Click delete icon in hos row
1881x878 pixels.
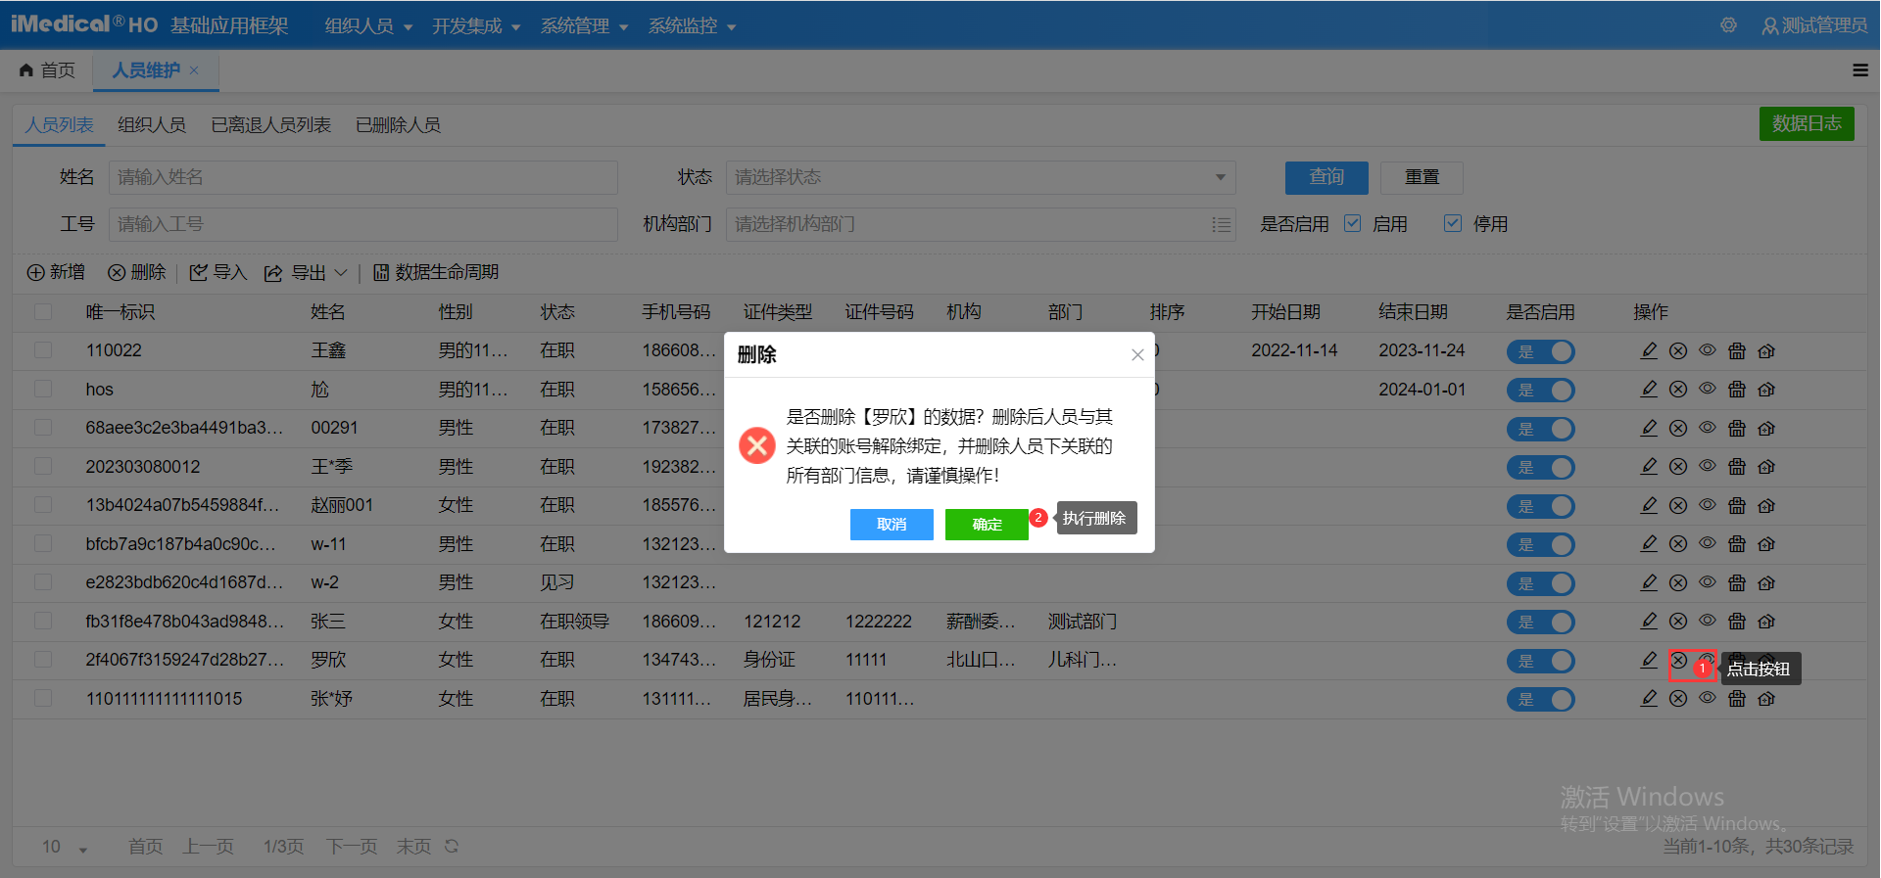[1678, 390]
